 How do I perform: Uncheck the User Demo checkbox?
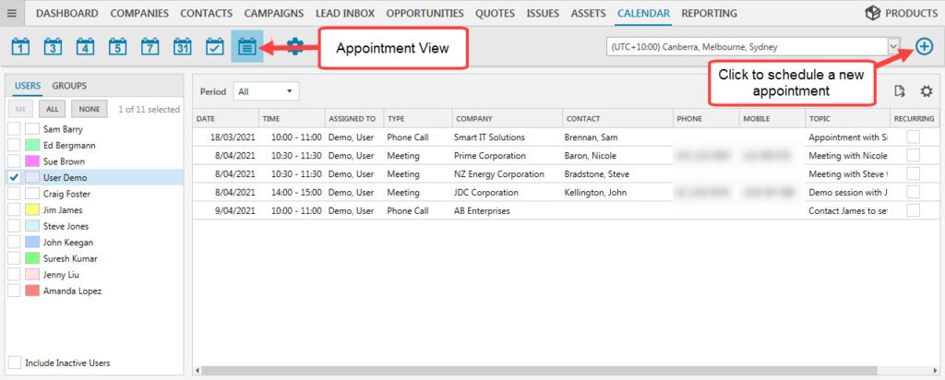pyautogui.click(x=14, y=177)
